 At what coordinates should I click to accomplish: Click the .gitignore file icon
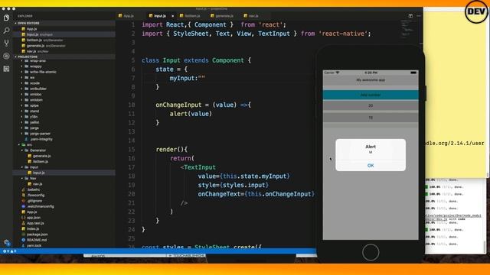pyautogui.click(x=24, y=201)
